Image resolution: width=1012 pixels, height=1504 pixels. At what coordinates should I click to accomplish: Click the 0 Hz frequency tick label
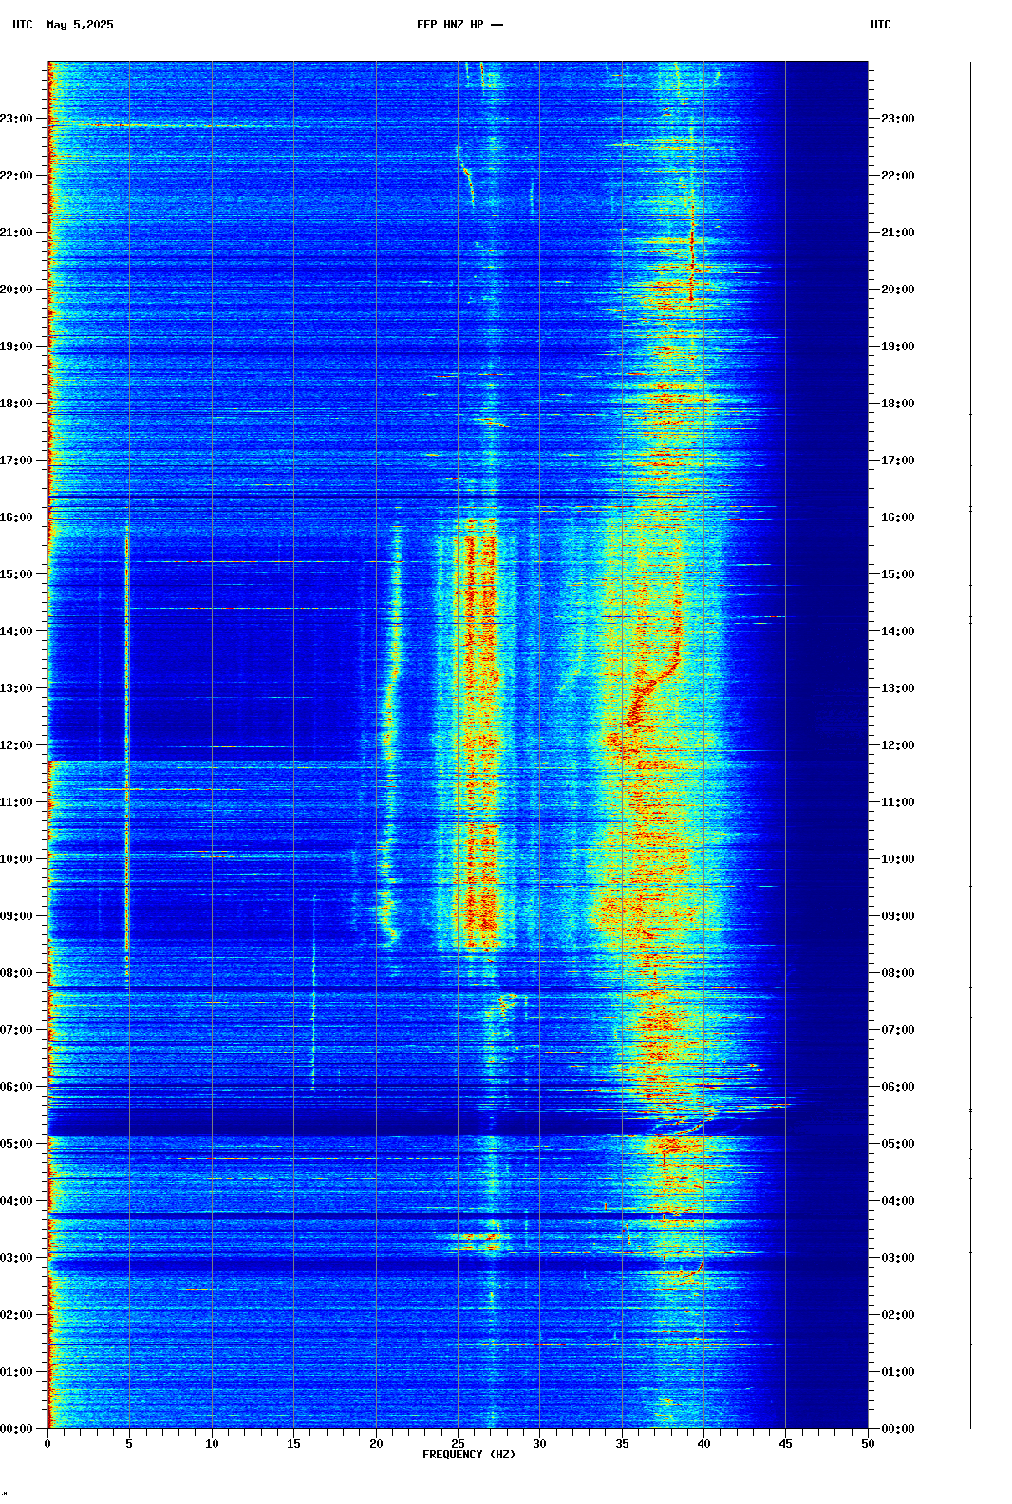47,1444
